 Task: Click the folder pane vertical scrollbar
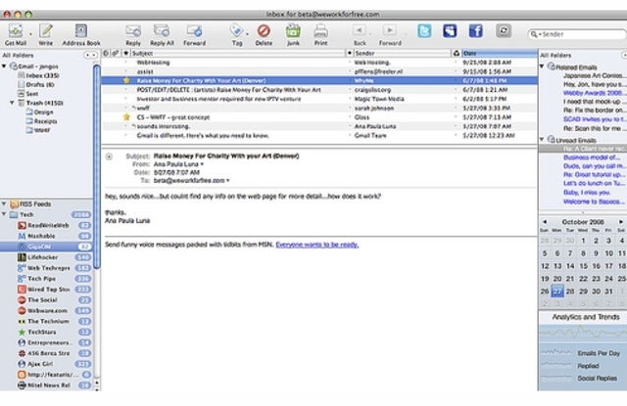pyautogui.click(x=96, y=167)
